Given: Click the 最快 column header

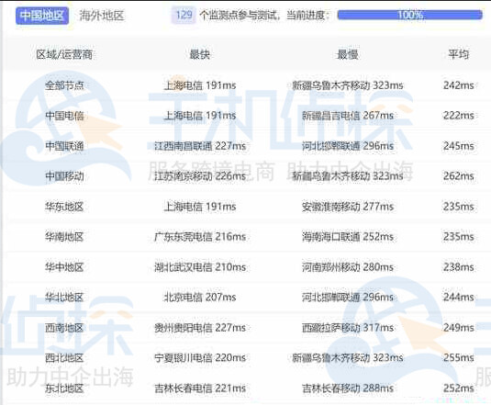Looking at the screenshot, I should click(x=200, y=54).
